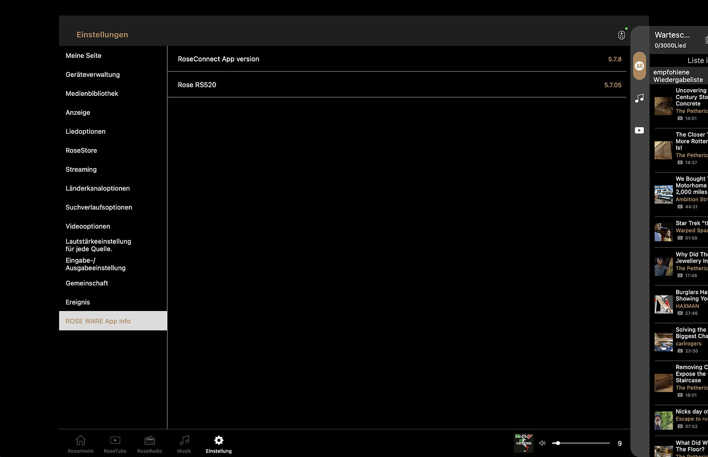Play 'The Closer' video in queue
The width and height of the screenshot is (708, 457).
tap(681, 150)
